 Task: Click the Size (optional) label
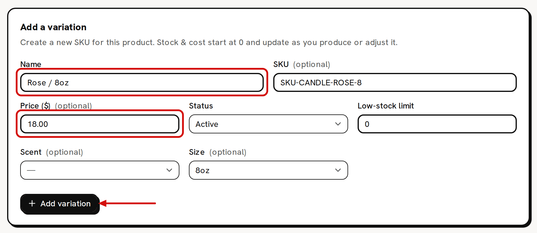218,152
